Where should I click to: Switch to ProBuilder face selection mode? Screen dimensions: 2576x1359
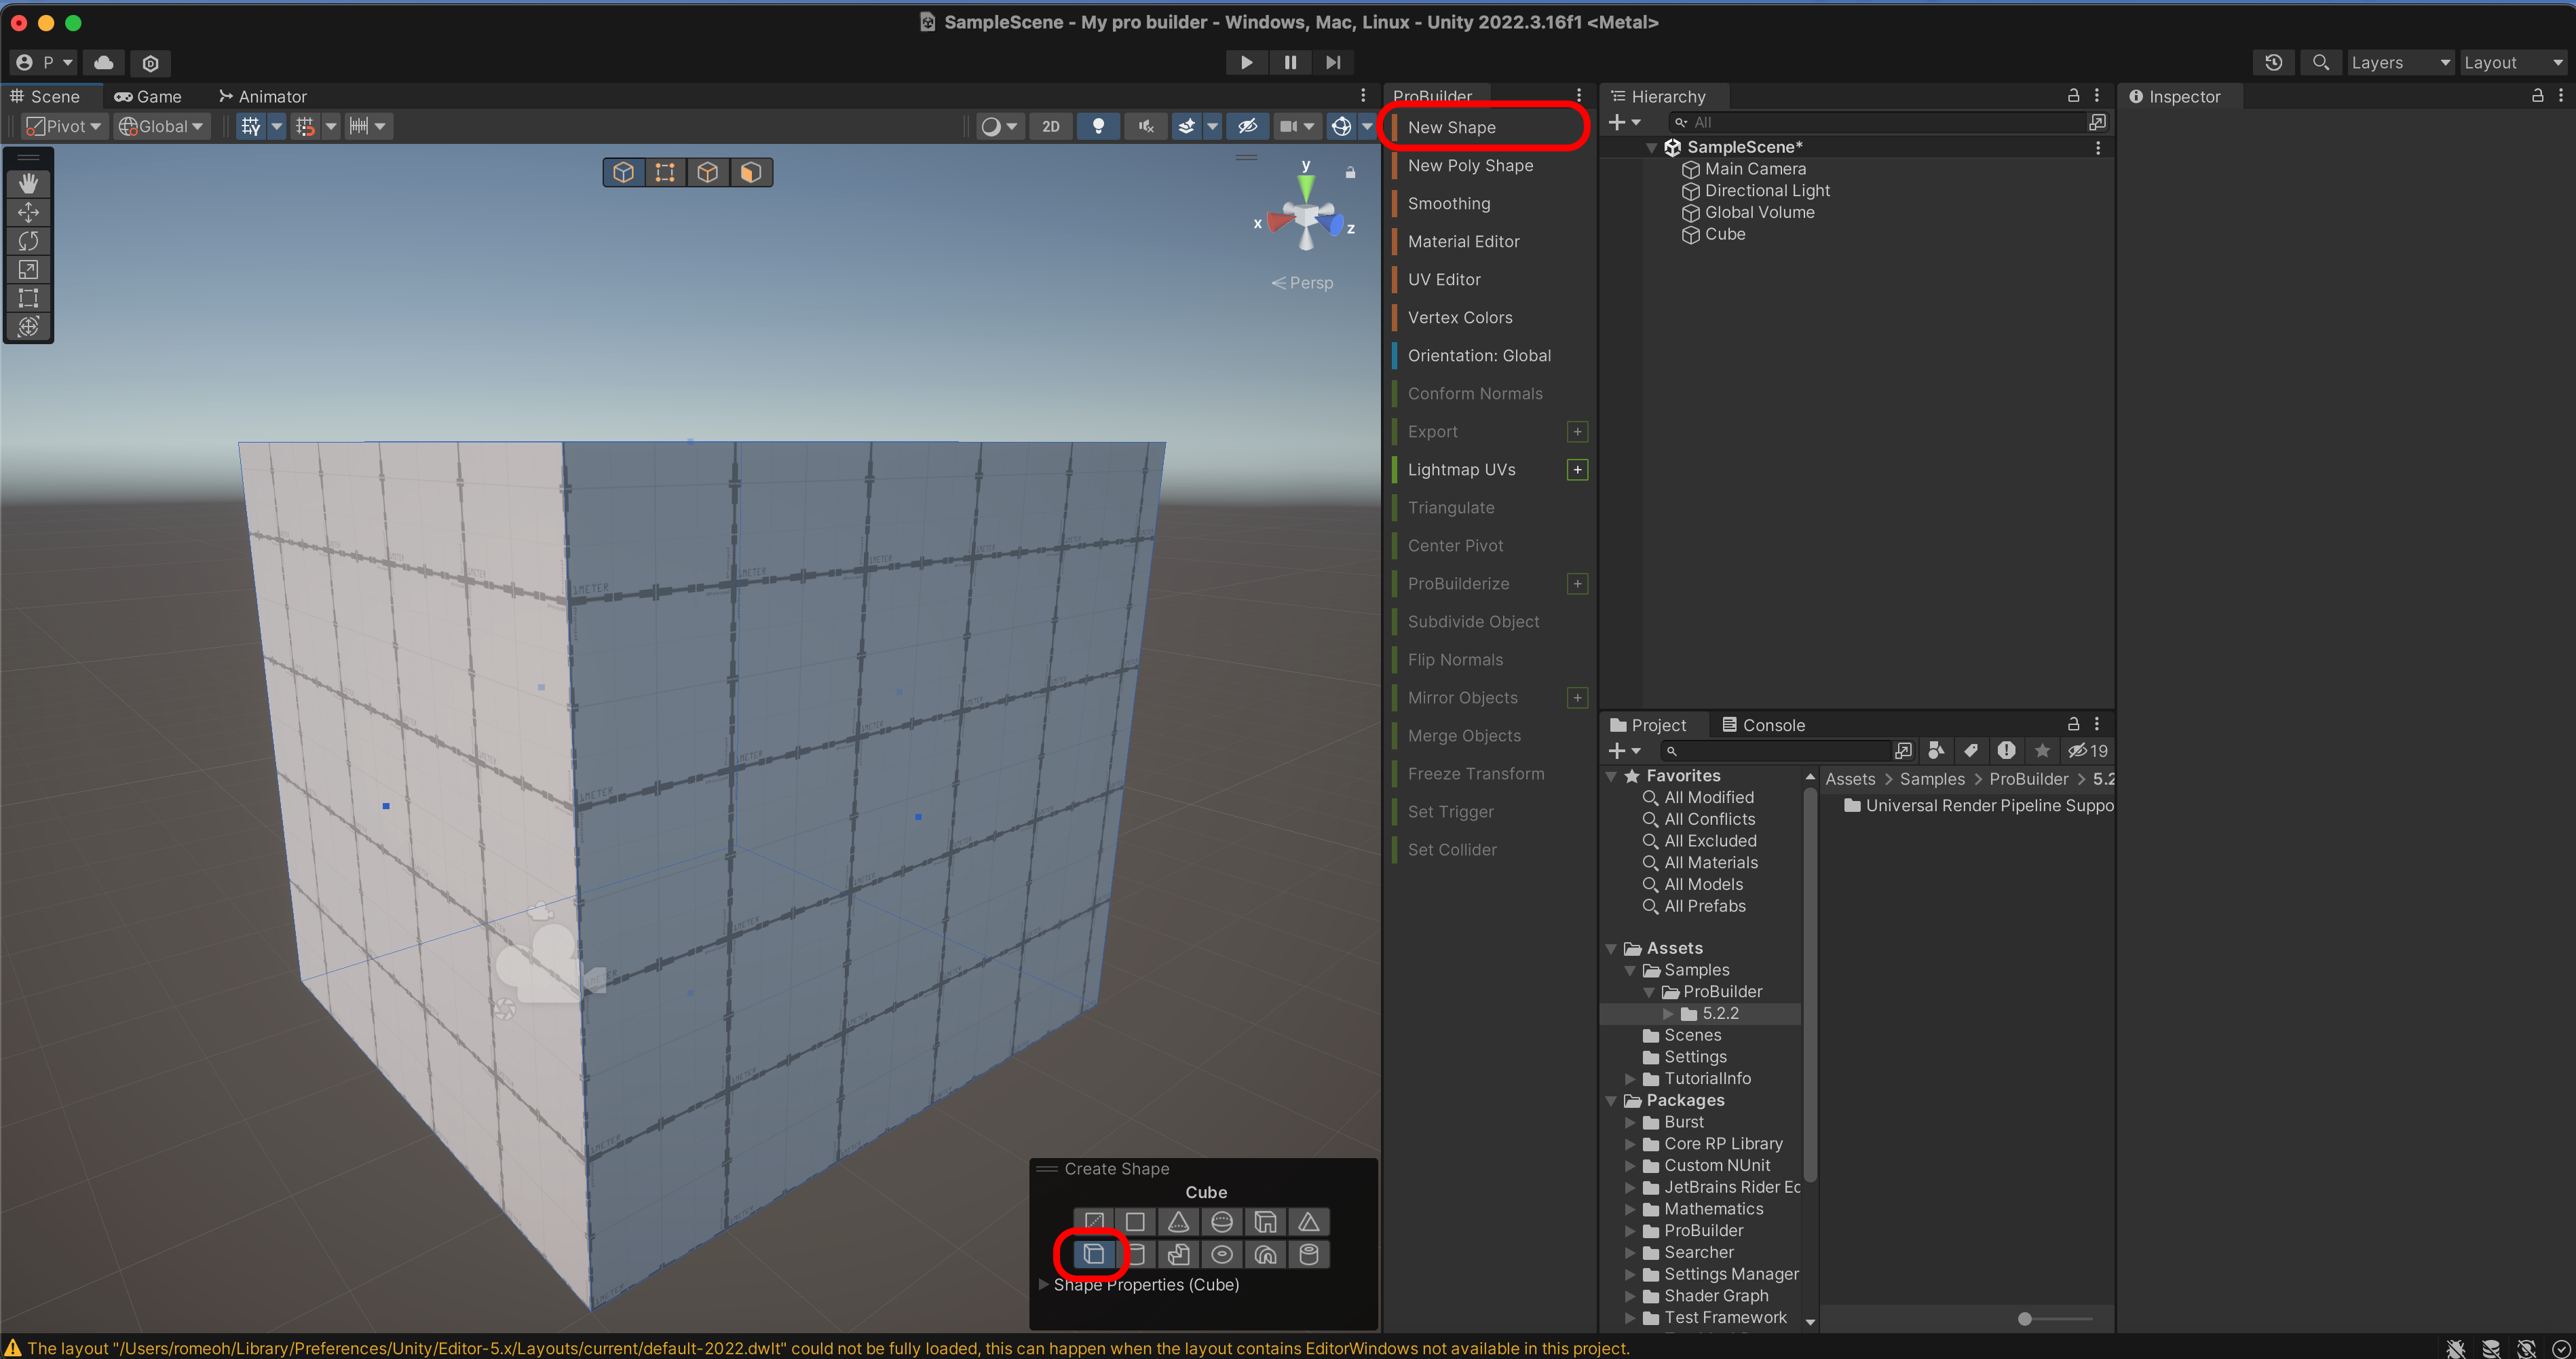pos(750,172)
